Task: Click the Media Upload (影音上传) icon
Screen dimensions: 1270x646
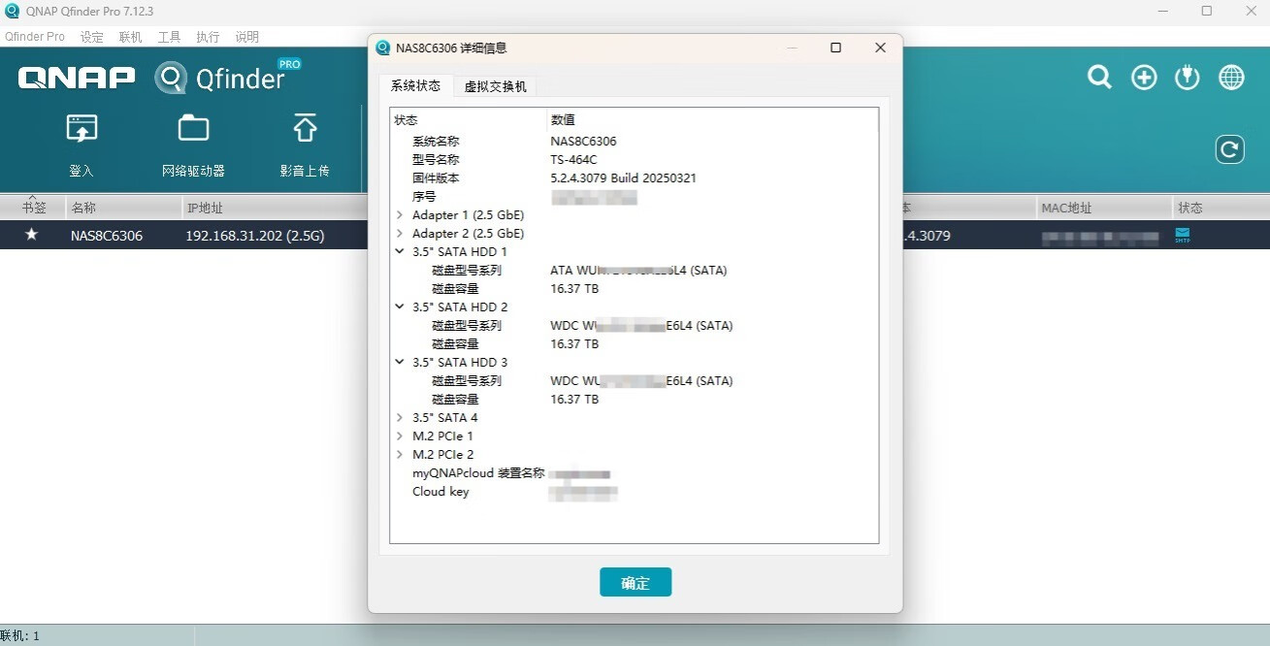Action: pos(305,129)
